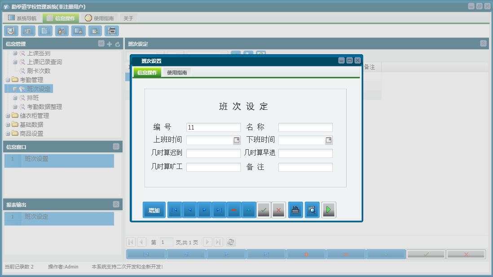493x277 pixels.
Task: Click the document page icon in main toolbar
Action: 45,31
